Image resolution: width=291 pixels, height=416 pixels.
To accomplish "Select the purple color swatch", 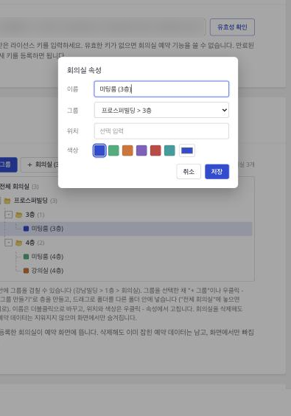I will pyautogui.click(x=141, y=150).
